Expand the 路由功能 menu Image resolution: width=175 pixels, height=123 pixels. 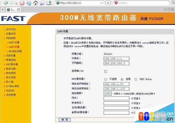pos(11,69)
